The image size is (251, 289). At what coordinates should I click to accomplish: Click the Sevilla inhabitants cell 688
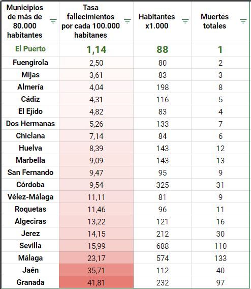pos(162,246)
